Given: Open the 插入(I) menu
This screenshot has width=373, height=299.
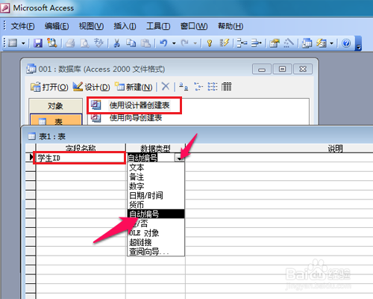Looking at the screenshot, I should click(125, 26).
